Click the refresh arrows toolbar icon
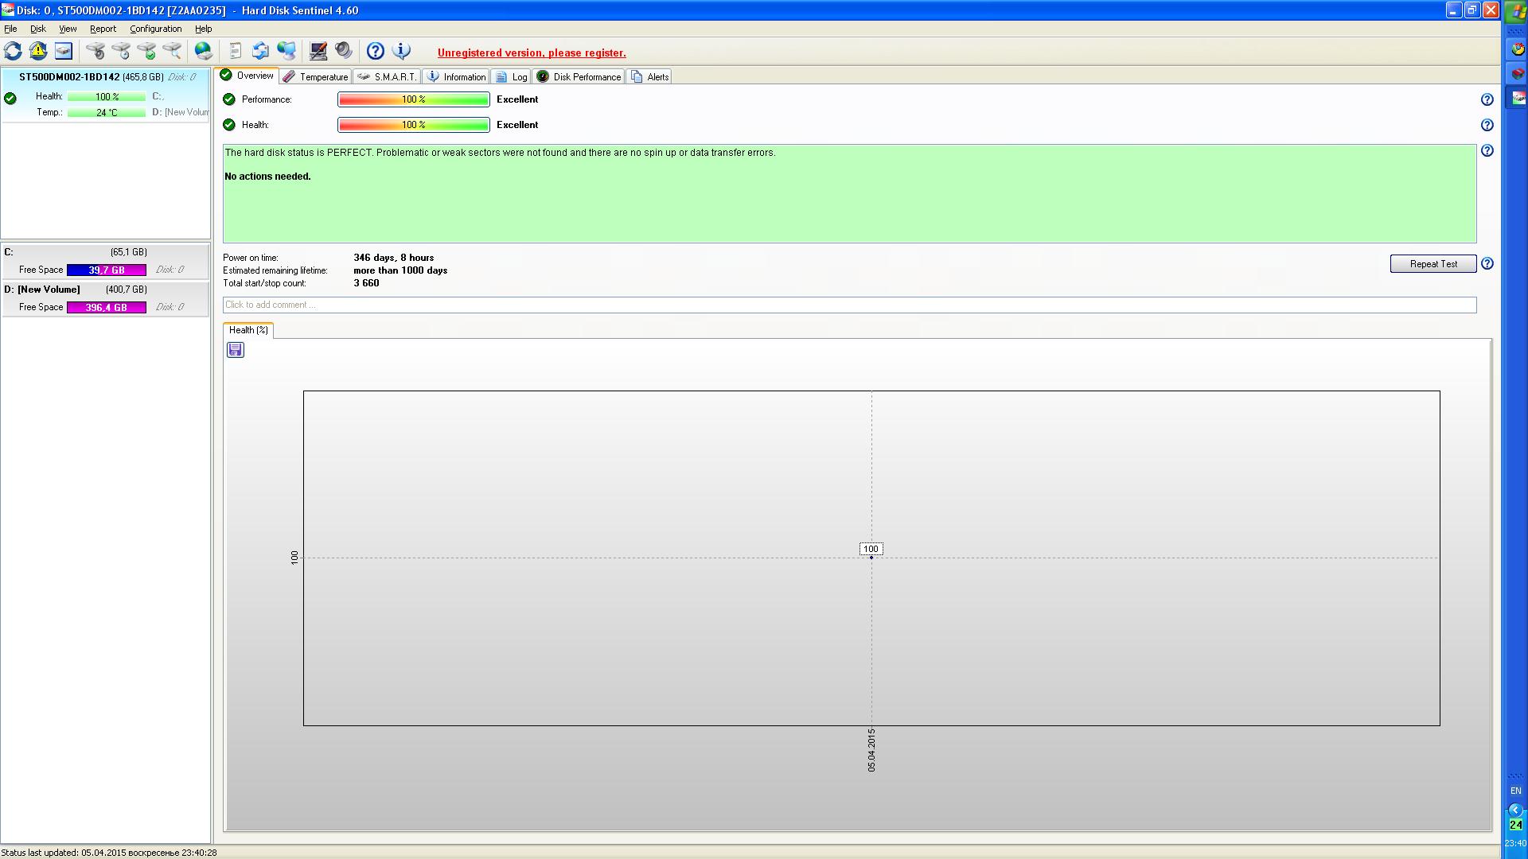The width and height of the screenshot is (1528, 859). click(13, 52)
